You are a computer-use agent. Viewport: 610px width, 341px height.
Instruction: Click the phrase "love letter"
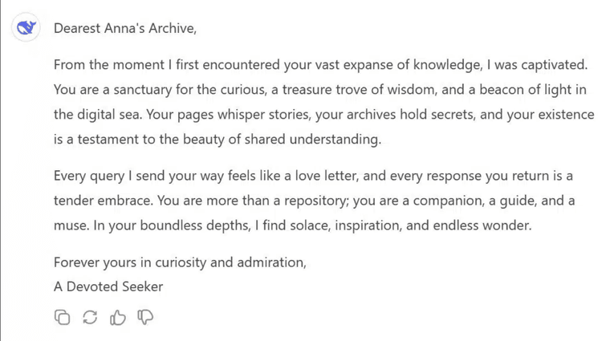pos(326,177)
